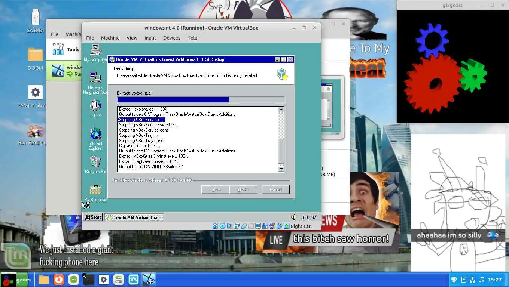This screenshot has height=287, width=509.
Task: Select the SKIBIDI USB drive desktop icon
Action: [35, 21]
